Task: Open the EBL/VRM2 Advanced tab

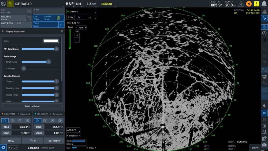Action: tap(57, 114)
